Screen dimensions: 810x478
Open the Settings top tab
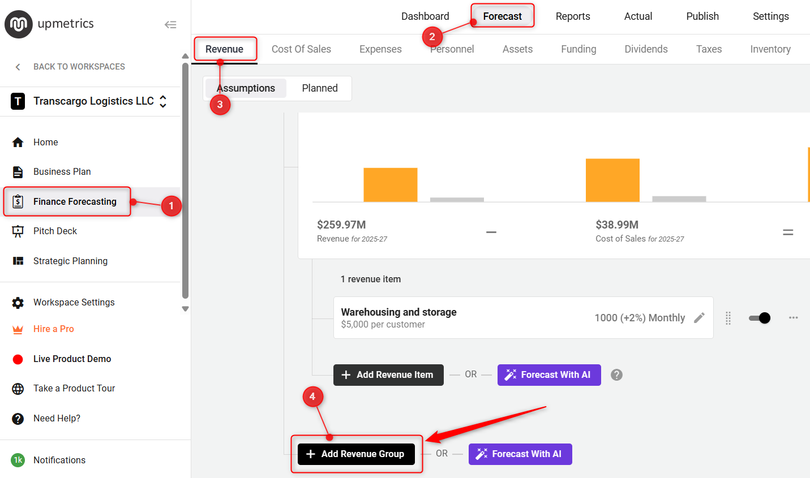(770, 16)
